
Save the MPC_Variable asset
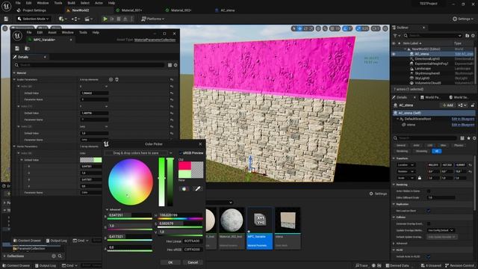[x=17, y=49]
